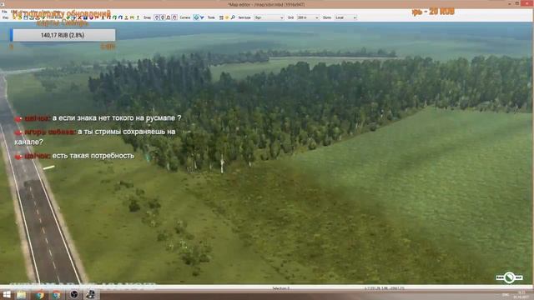The height and width of the screenshot is (300, 534).
Task: Open OBS Studio from the taskbar
Action: (74, 294)
